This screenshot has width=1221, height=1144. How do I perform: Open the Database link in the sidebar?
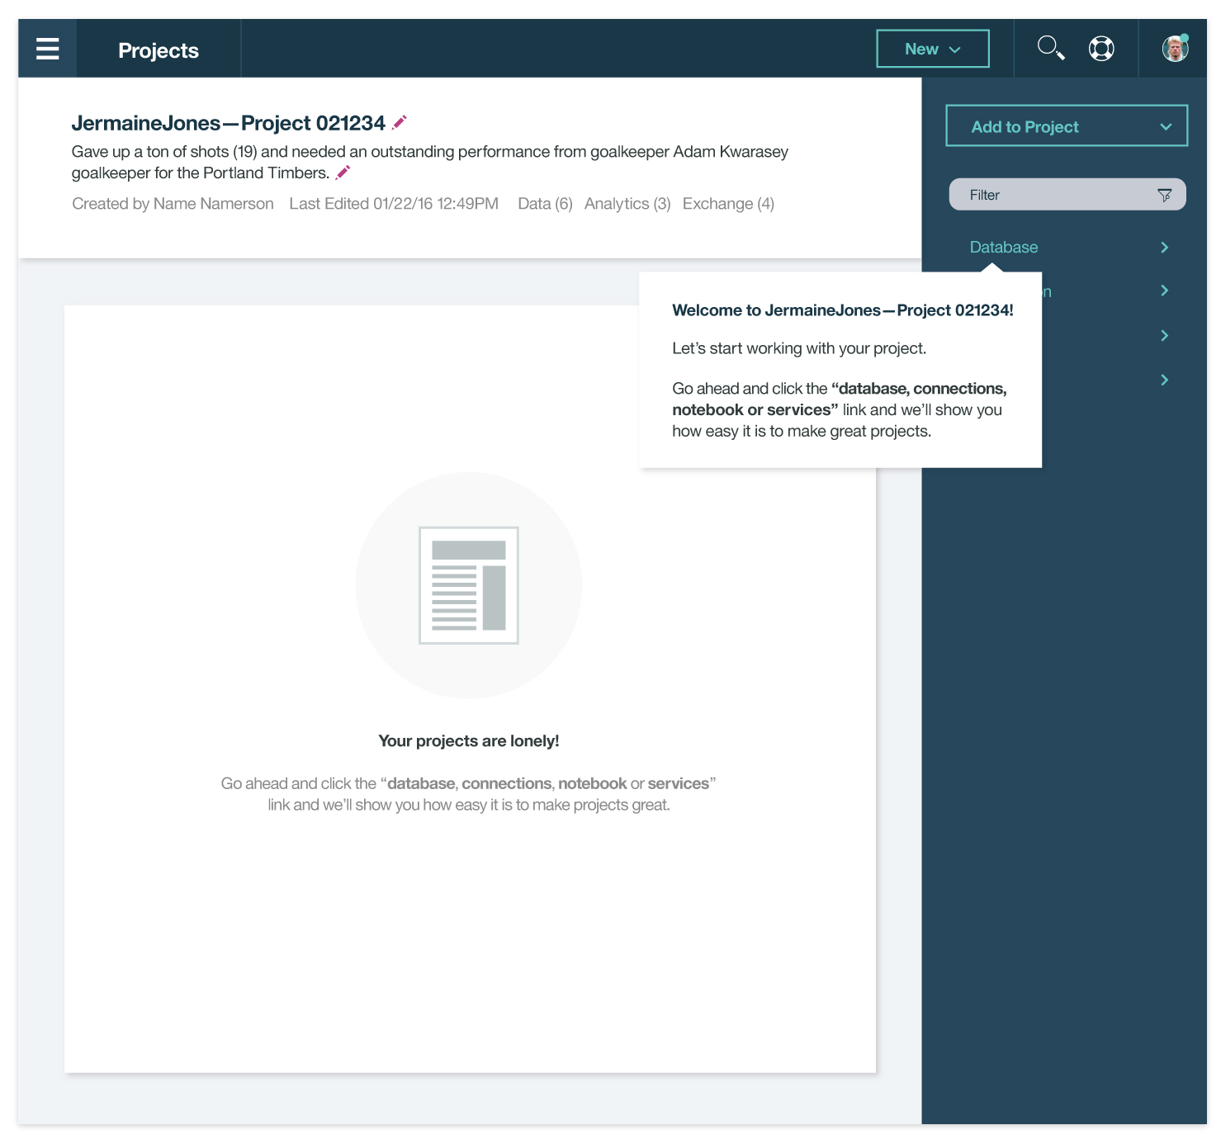pos(1004,248)
